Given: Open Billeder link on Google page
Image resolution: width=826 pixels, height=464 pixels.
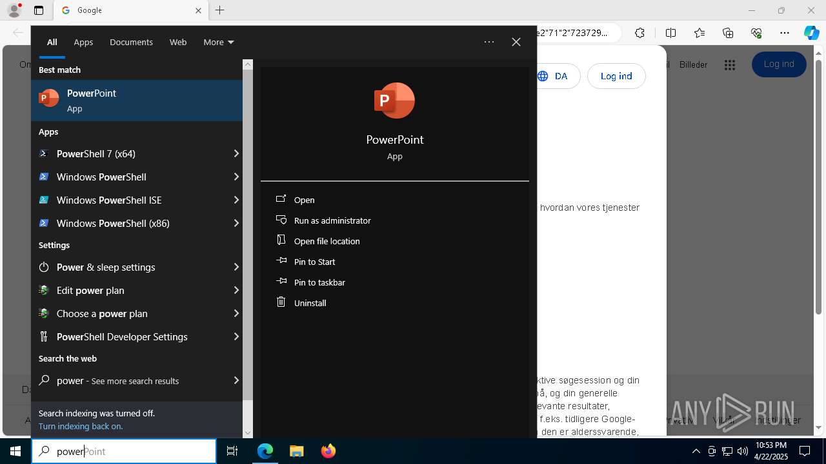Looking at the screenshot, I should coord(693,64).
